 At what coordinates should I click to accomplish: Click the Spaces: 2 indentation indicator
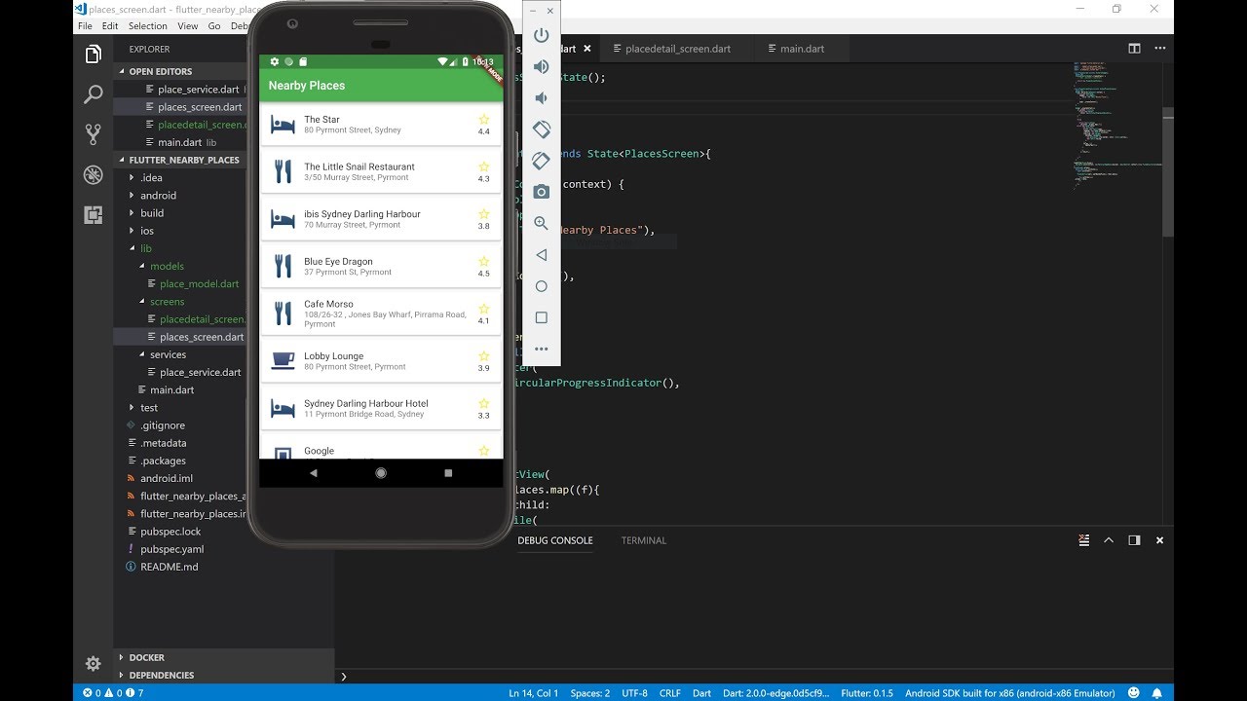[590, 693]
